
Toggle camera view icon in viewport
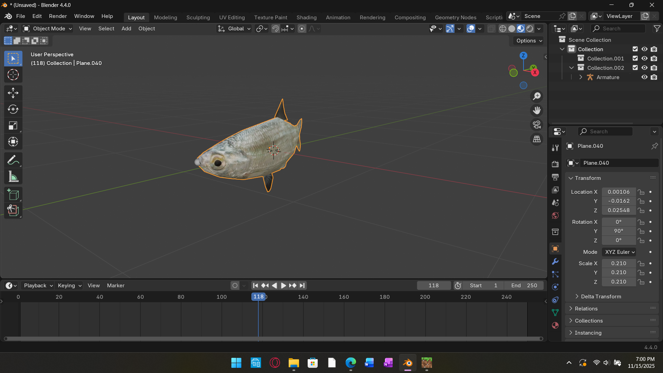[537, 125]
